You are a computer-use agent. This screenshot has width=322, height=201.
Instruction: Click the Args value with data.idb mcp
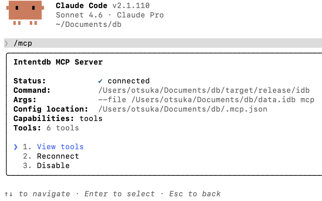206,100
